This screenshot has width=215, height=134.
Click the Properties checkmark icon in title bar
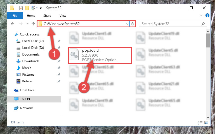(x=21, y=8)
